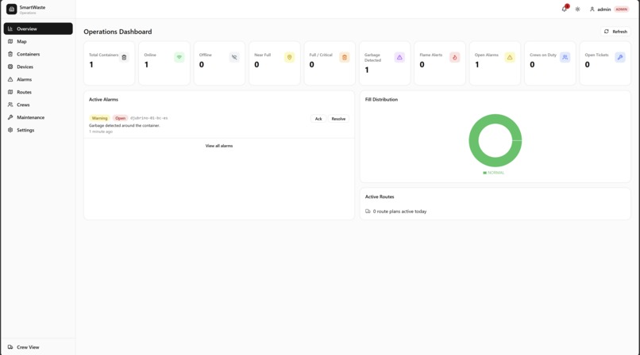The width and height of the screenshot is (640, 355).
Task: Open the Maintenance page
Action: 38,116
